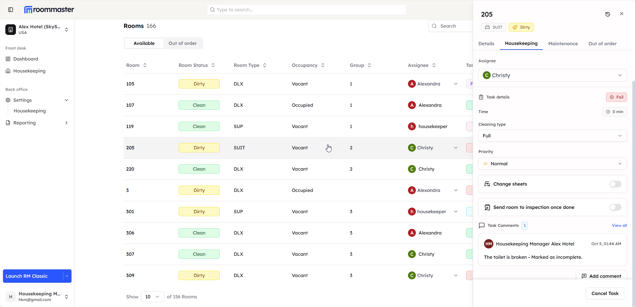Open the Priority Normal dropdown
The image size is (635, 307).
point(552,164)
